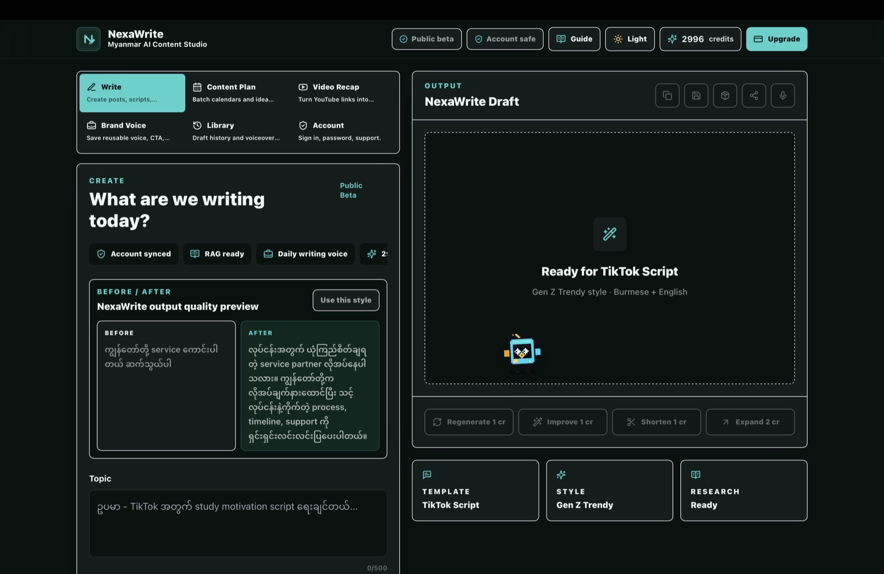Click the NexaWrite logo icon
This screenshot has height=574, width=884.
pos(88,39)
